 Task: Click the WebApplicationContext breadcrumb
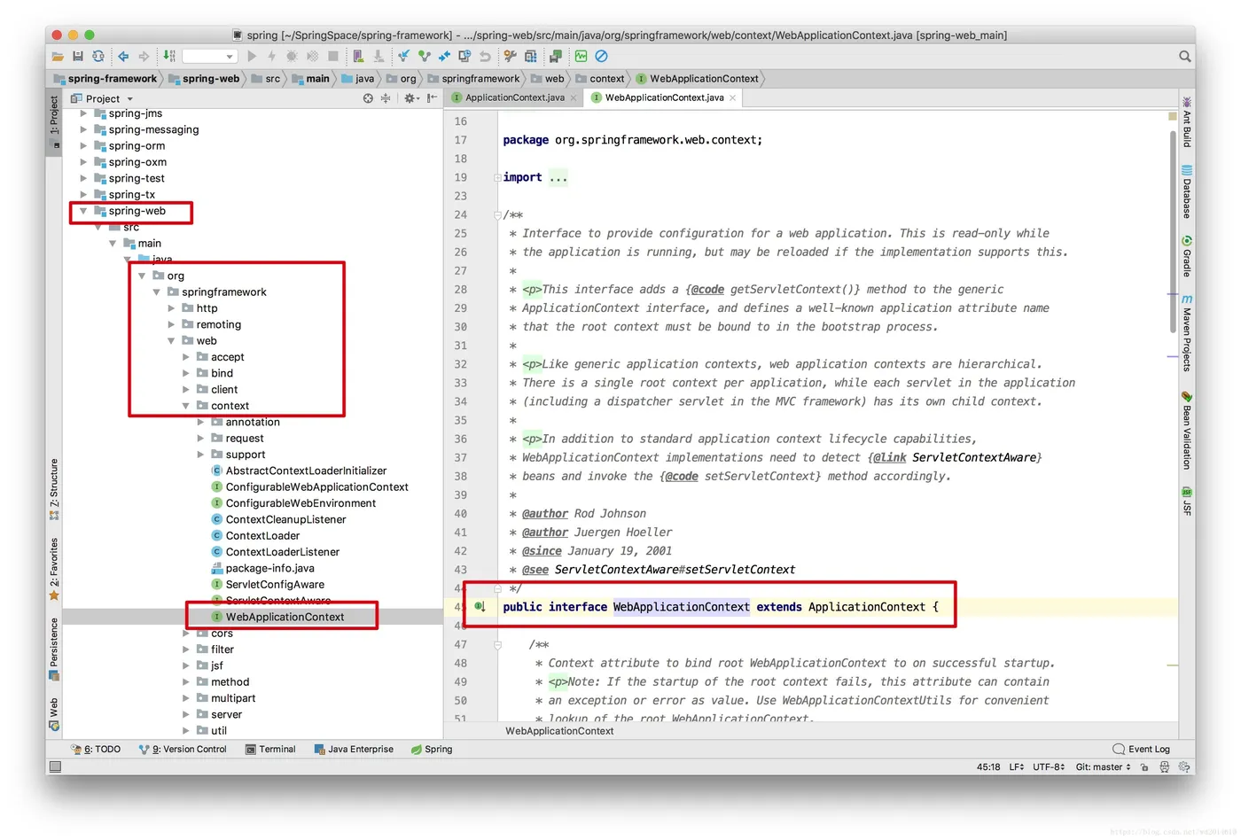(697, 79)
